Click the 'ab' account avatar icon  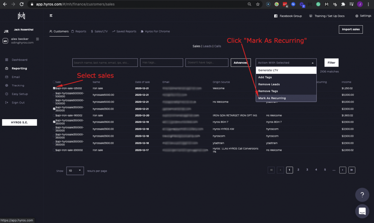click(x=5, y=41)
